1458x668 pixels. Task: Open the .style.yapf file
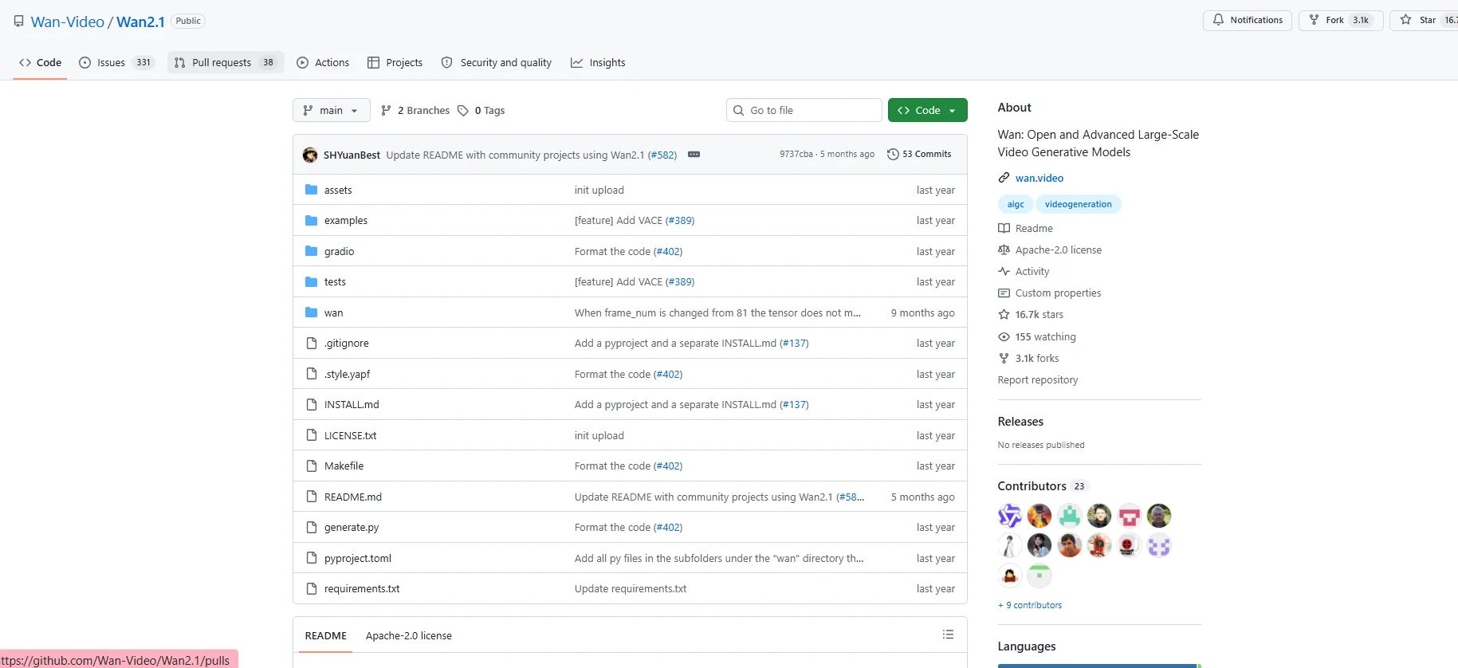pyautogui.click(x=347, y=374)
